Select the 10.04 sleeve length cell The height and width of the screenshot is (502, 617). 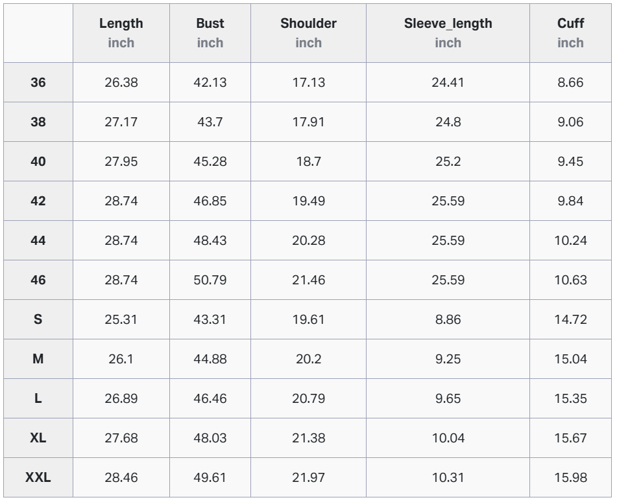pos(448,438)
